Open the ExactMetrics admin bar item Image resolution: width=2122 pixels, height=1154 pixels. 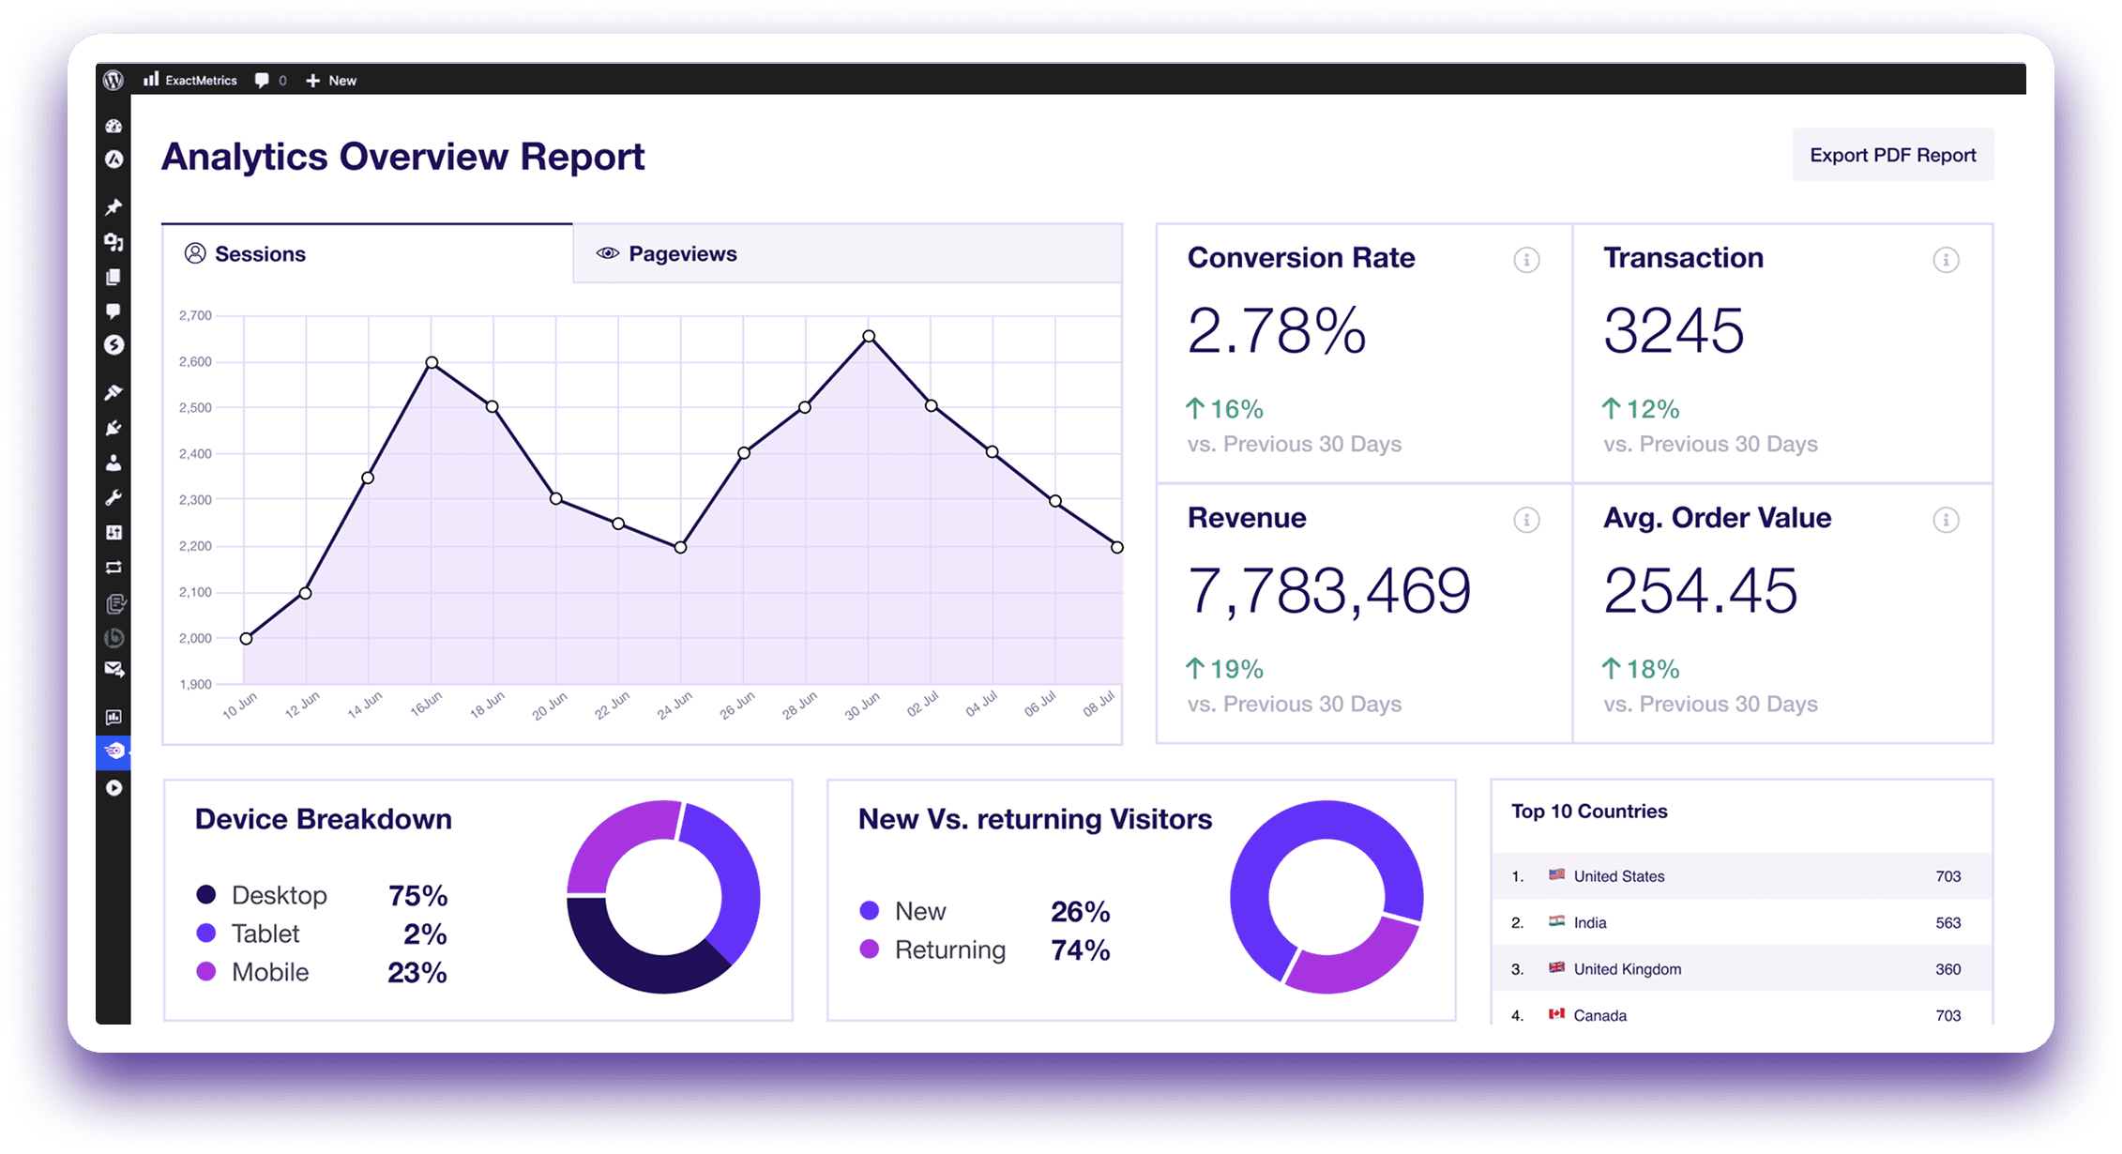pyautogui.click(x=190, y=80)
